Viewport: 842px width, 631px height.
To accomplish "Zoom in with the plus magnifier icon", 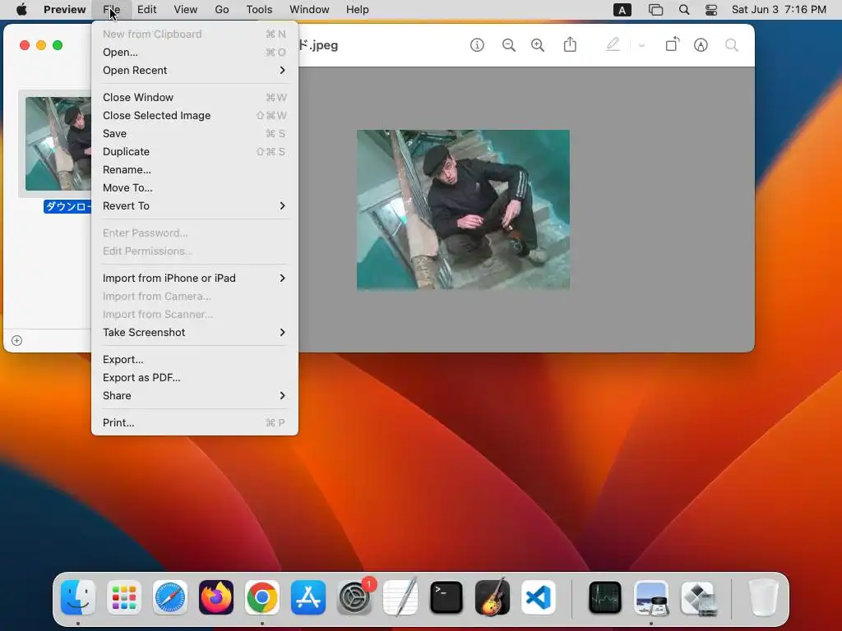I will point(538,45).
